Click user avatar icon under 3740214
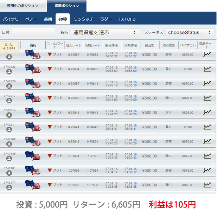218x211 pixels. point(9,115)
